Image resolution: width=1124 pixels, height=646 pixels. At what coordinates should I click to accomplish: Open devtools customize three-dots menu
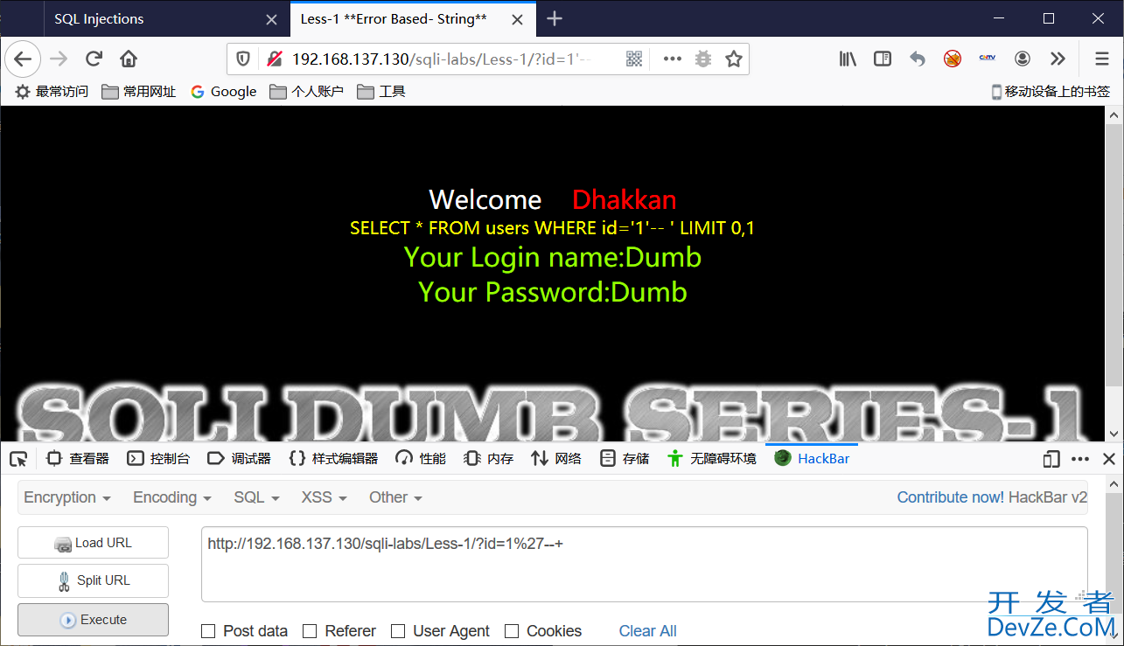1080,459
